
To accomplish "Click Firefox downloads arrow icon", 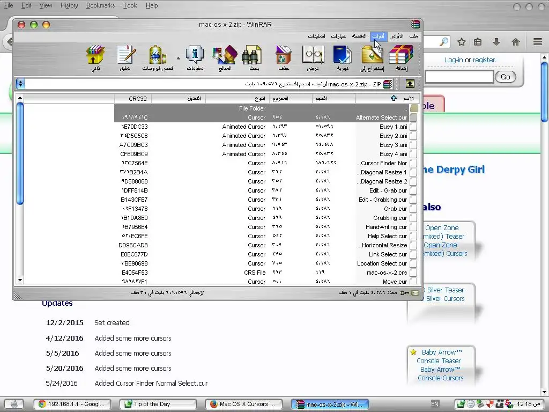I will pos(496,42).
